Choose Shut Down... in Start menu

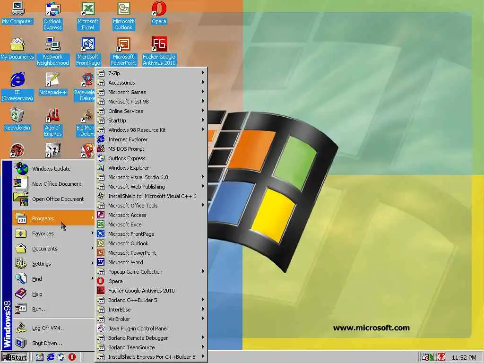53,343
